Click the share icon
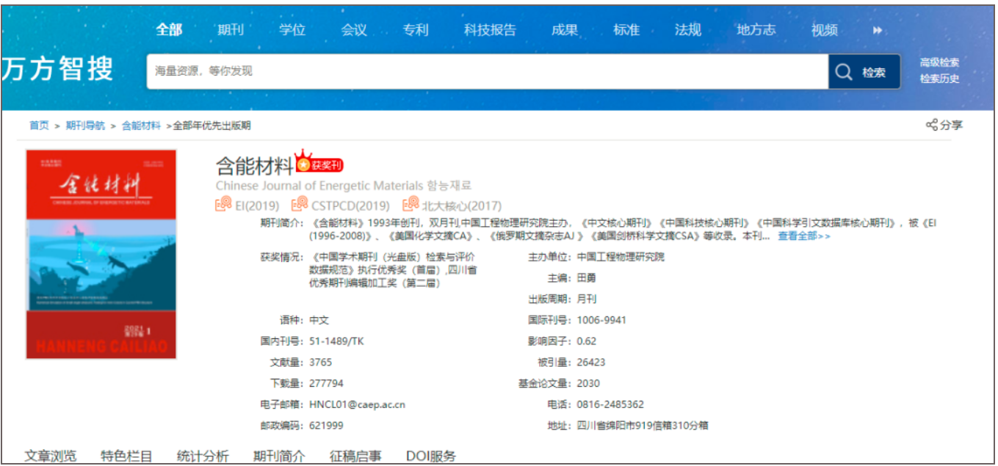Viewport: 998px width, 466px height. coord(931,125)
